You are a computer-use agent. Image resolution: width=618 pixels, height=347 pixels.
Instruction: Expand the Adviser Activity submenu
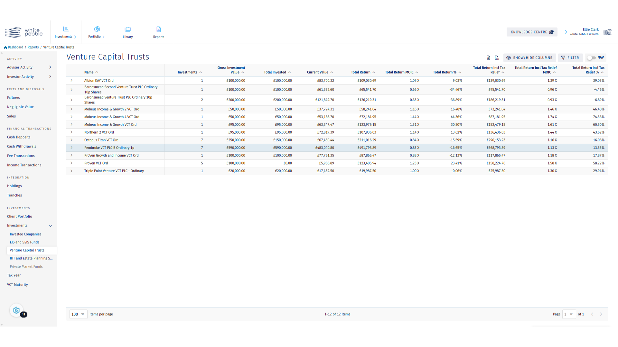[50, 67]
